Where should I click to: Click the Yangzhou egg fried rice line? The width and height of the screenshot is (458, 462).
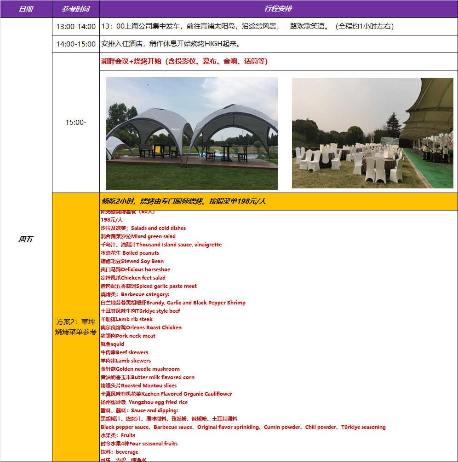coord(144,402)
